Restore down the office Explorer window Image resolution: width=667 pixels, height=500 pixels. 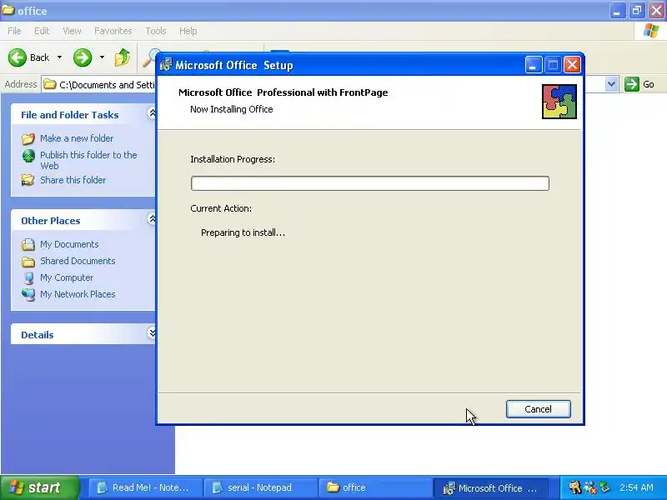(x=637, y=11)
